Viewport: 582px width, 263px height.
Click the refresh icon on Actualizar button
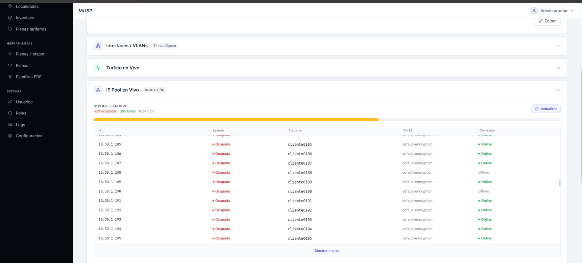537,109
